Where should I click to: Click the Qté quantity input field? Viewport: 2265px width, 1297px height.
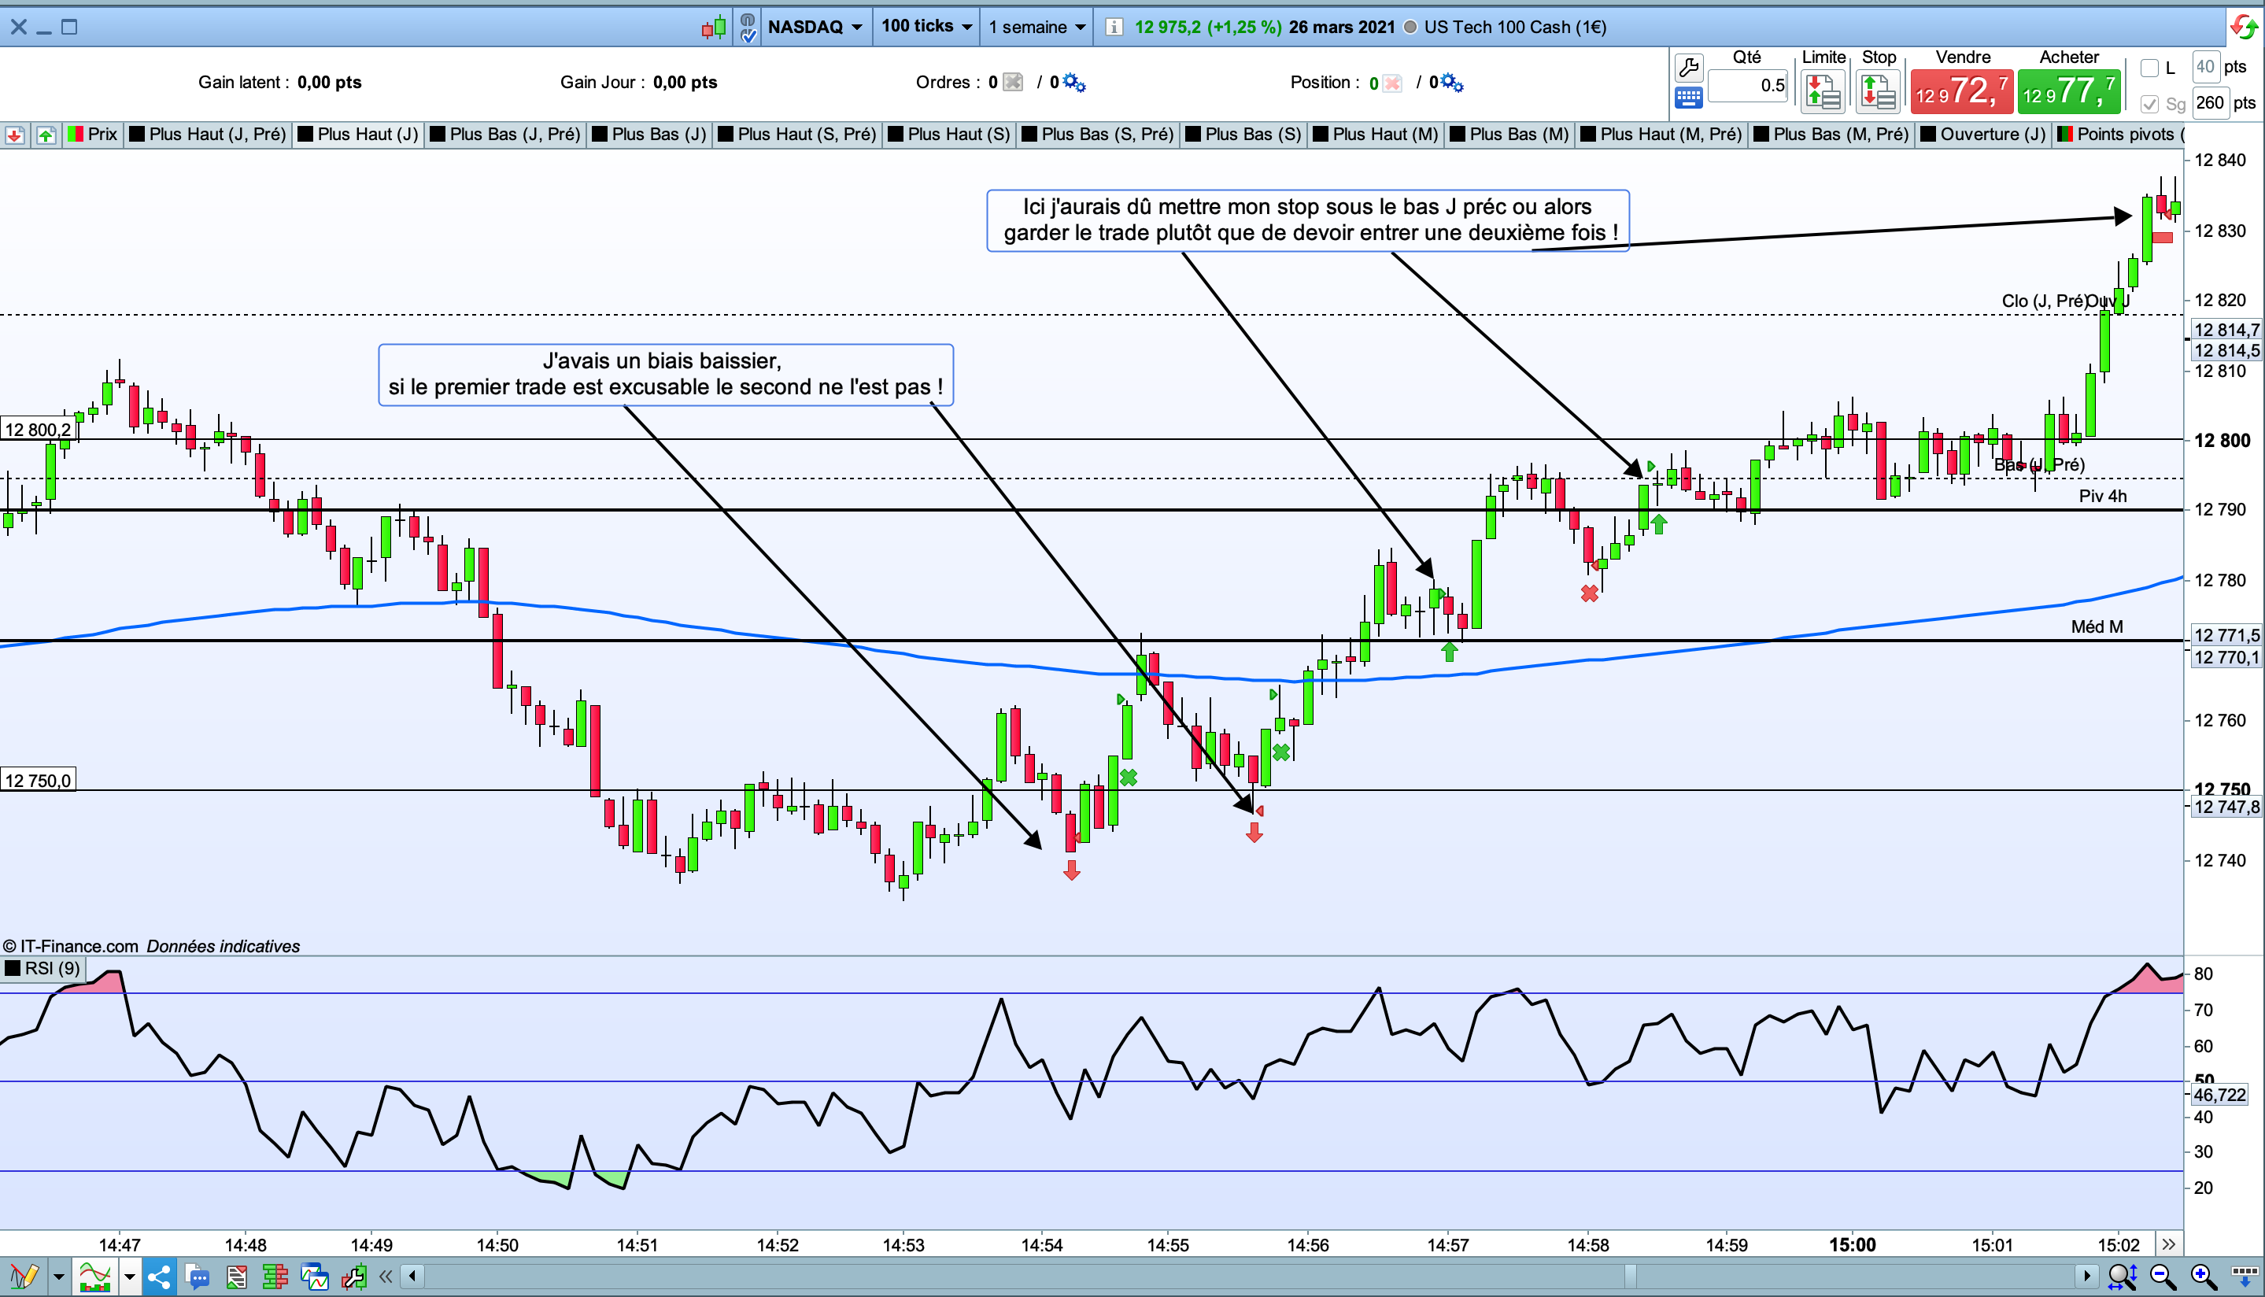(1747, 86)
